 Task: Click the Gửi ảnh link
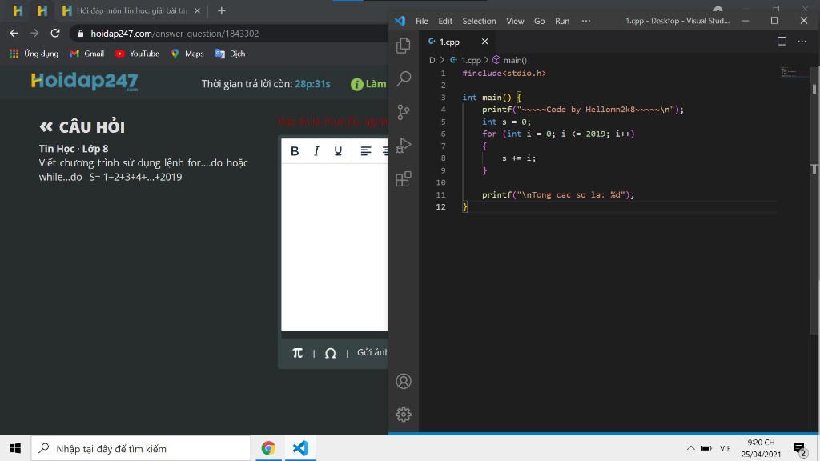pyautogui.click(x=372, y=353)
